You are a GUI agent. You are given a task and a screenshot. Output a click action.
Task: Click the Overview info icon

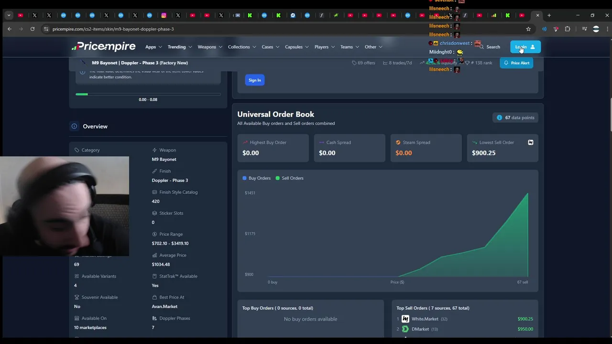pos(74,126)
